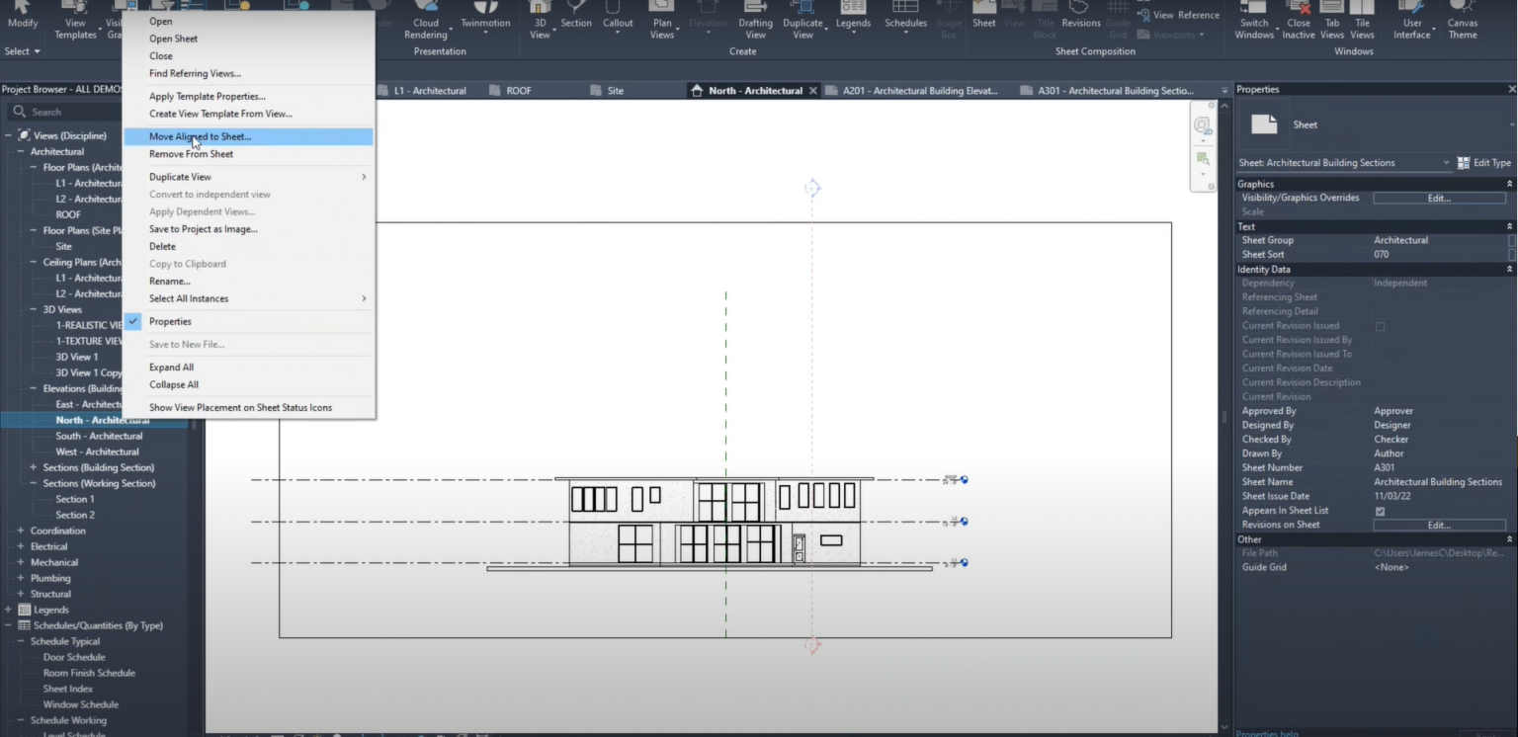Click the Sheet creation tool

tap(983, 20)
